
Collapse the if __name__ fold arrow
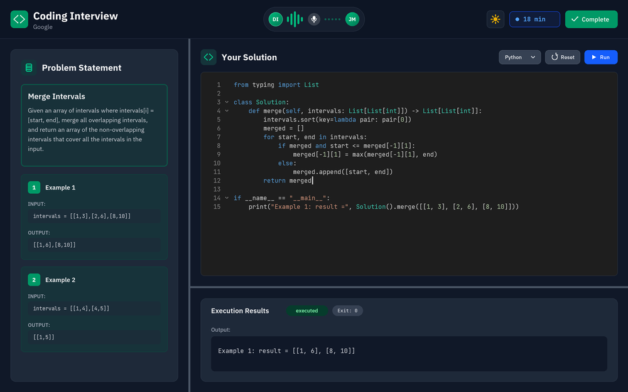[227, 198]
